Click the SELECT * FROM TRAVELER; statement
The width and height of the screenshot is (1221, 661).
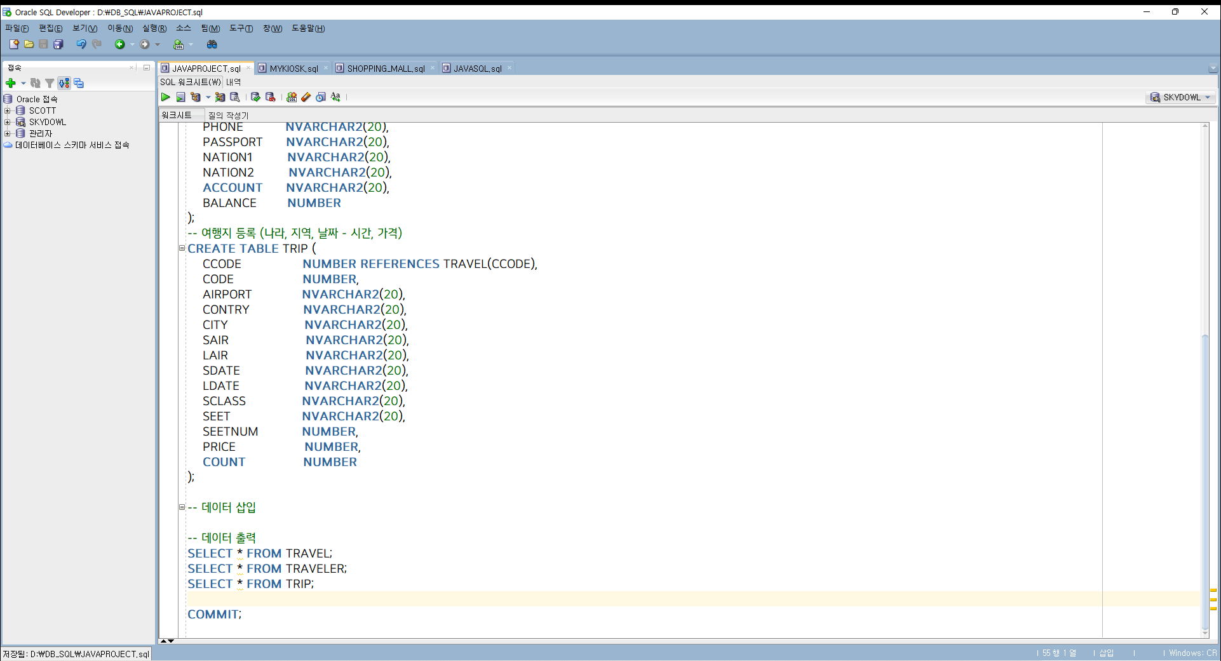(267, 568)
